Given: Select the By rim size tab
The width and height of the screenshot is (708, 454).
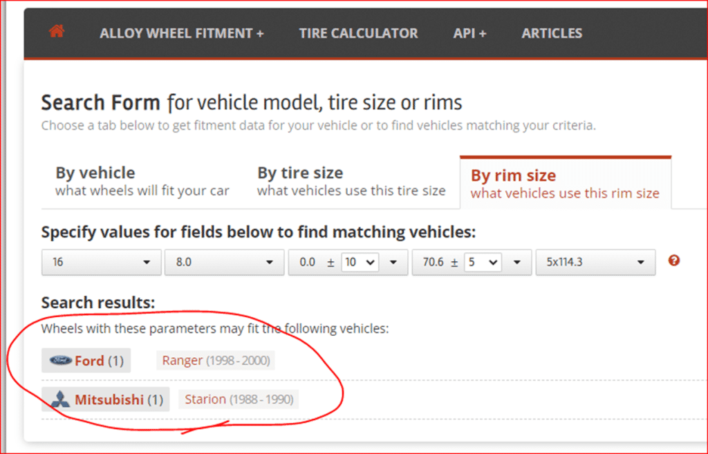Looking at the screenshot, I should coord(564,184).
